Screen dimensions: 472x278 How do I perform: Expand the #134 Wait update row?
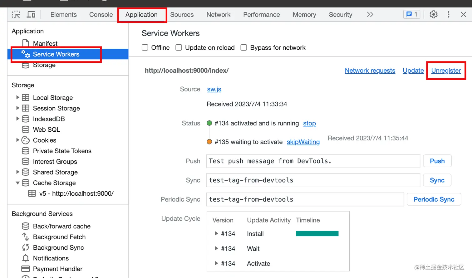click(216, 248)
